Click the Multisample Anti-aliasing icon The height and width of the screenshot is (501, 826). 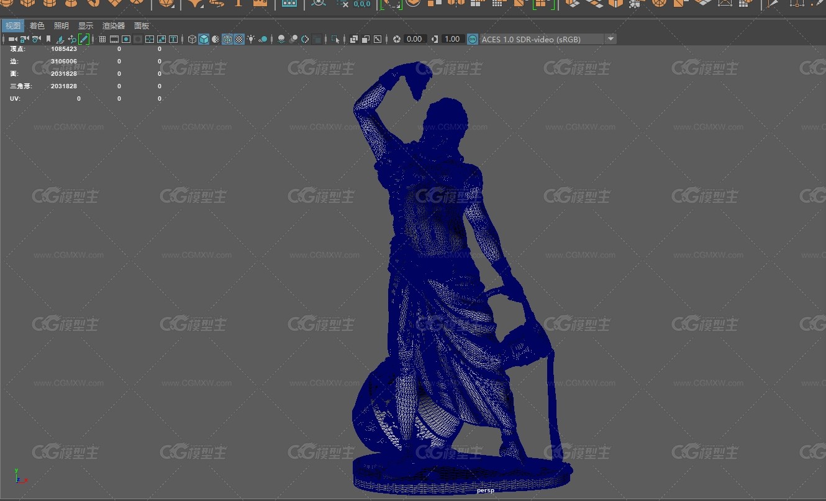click(x=305, y=39)
